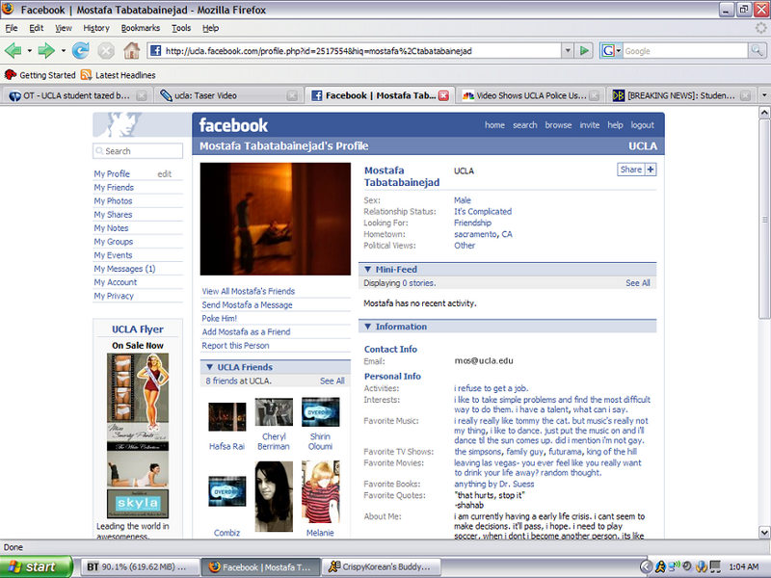Viewport: 771px width, 578px height.
Task: Click the browse link in Facebook header
Action: [x=558, y=125]
